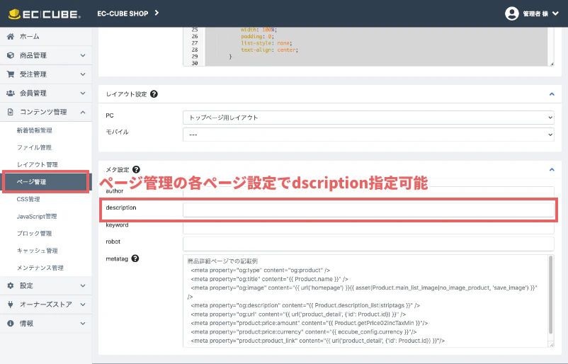Click the home icon in sidebar

[11, 36]
